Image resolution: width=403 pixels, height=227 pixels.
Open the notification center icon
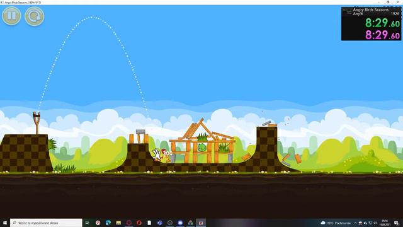coord(396,223)
